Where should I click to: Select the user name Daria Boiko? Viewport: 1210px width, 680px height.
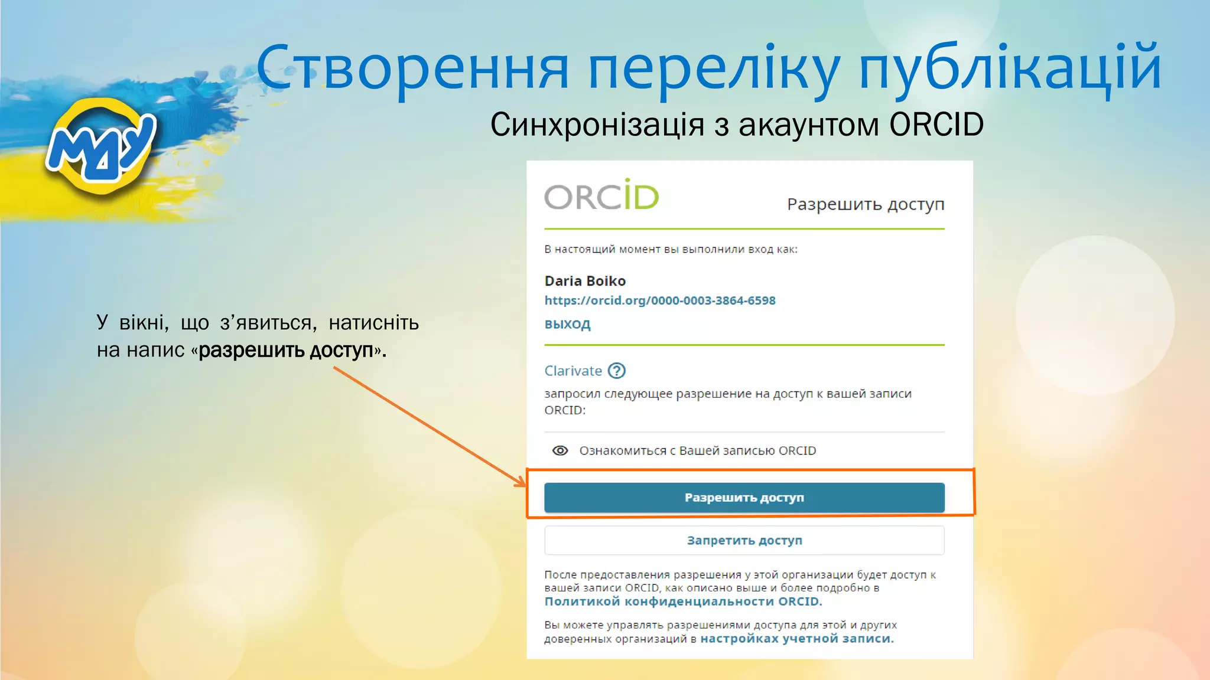click(x=585, y=281)
